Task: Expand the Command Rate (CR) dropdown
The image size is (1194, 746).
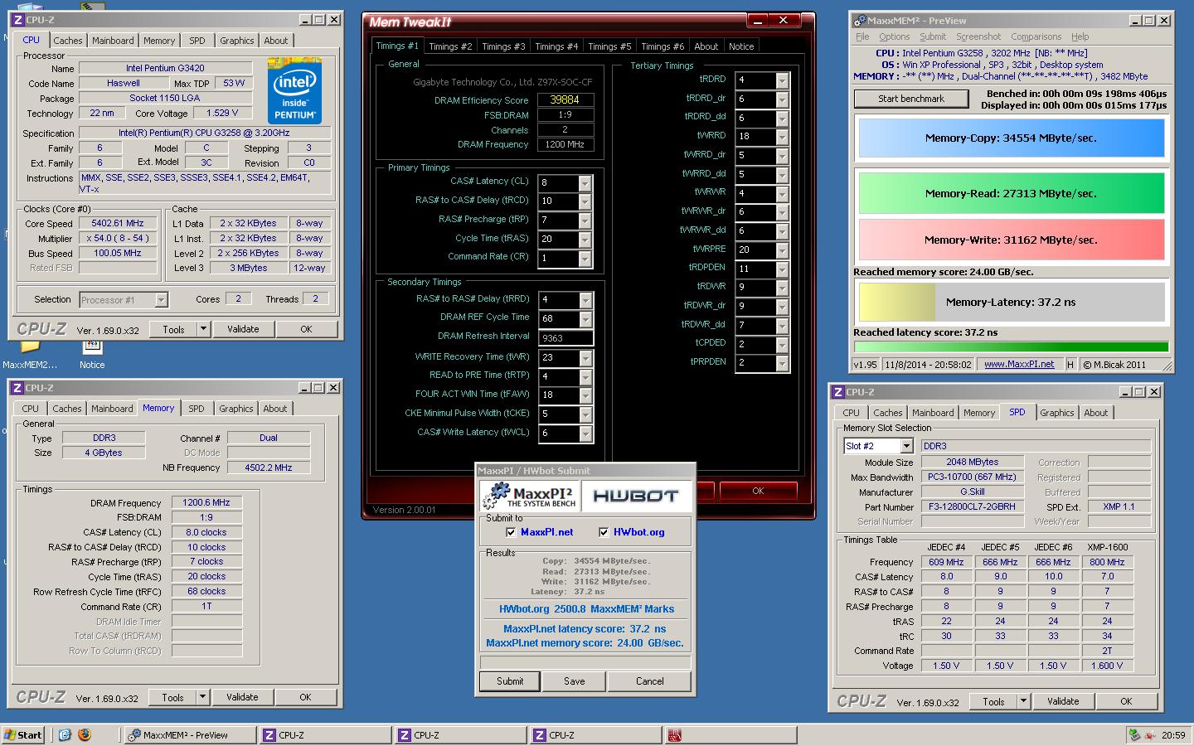Action: 585,259
